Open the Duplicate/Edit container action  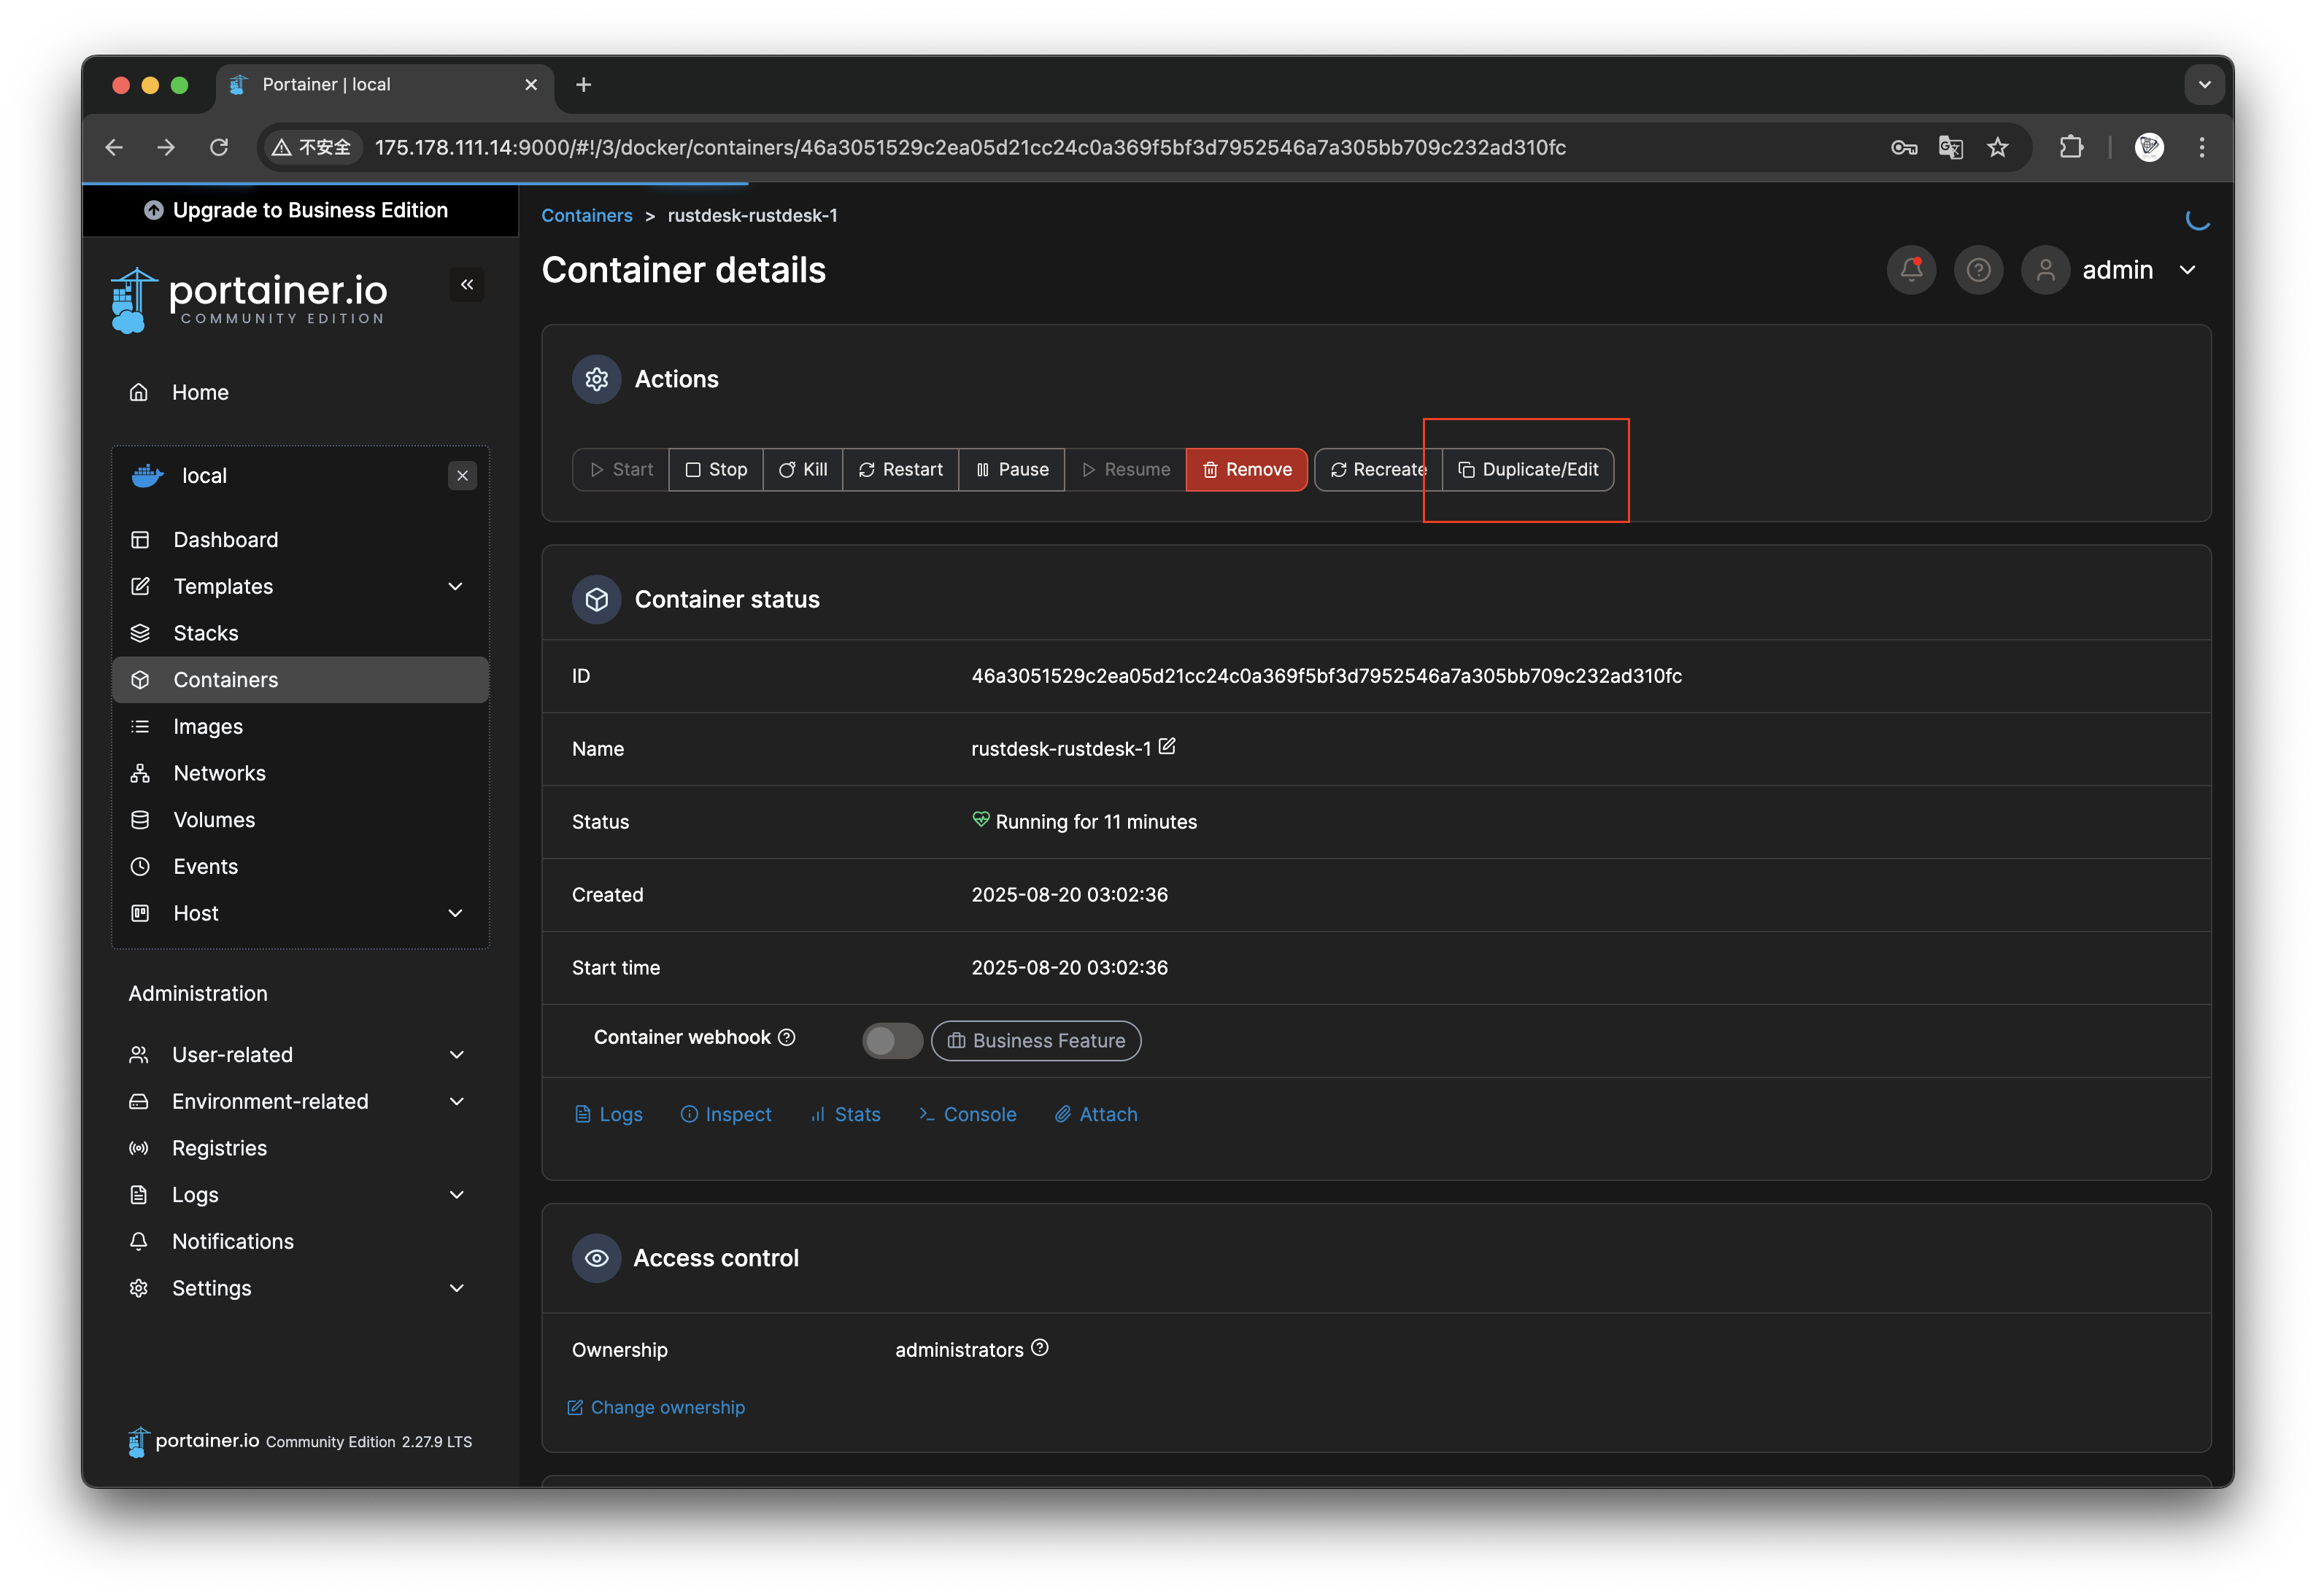click(1528, 470)
